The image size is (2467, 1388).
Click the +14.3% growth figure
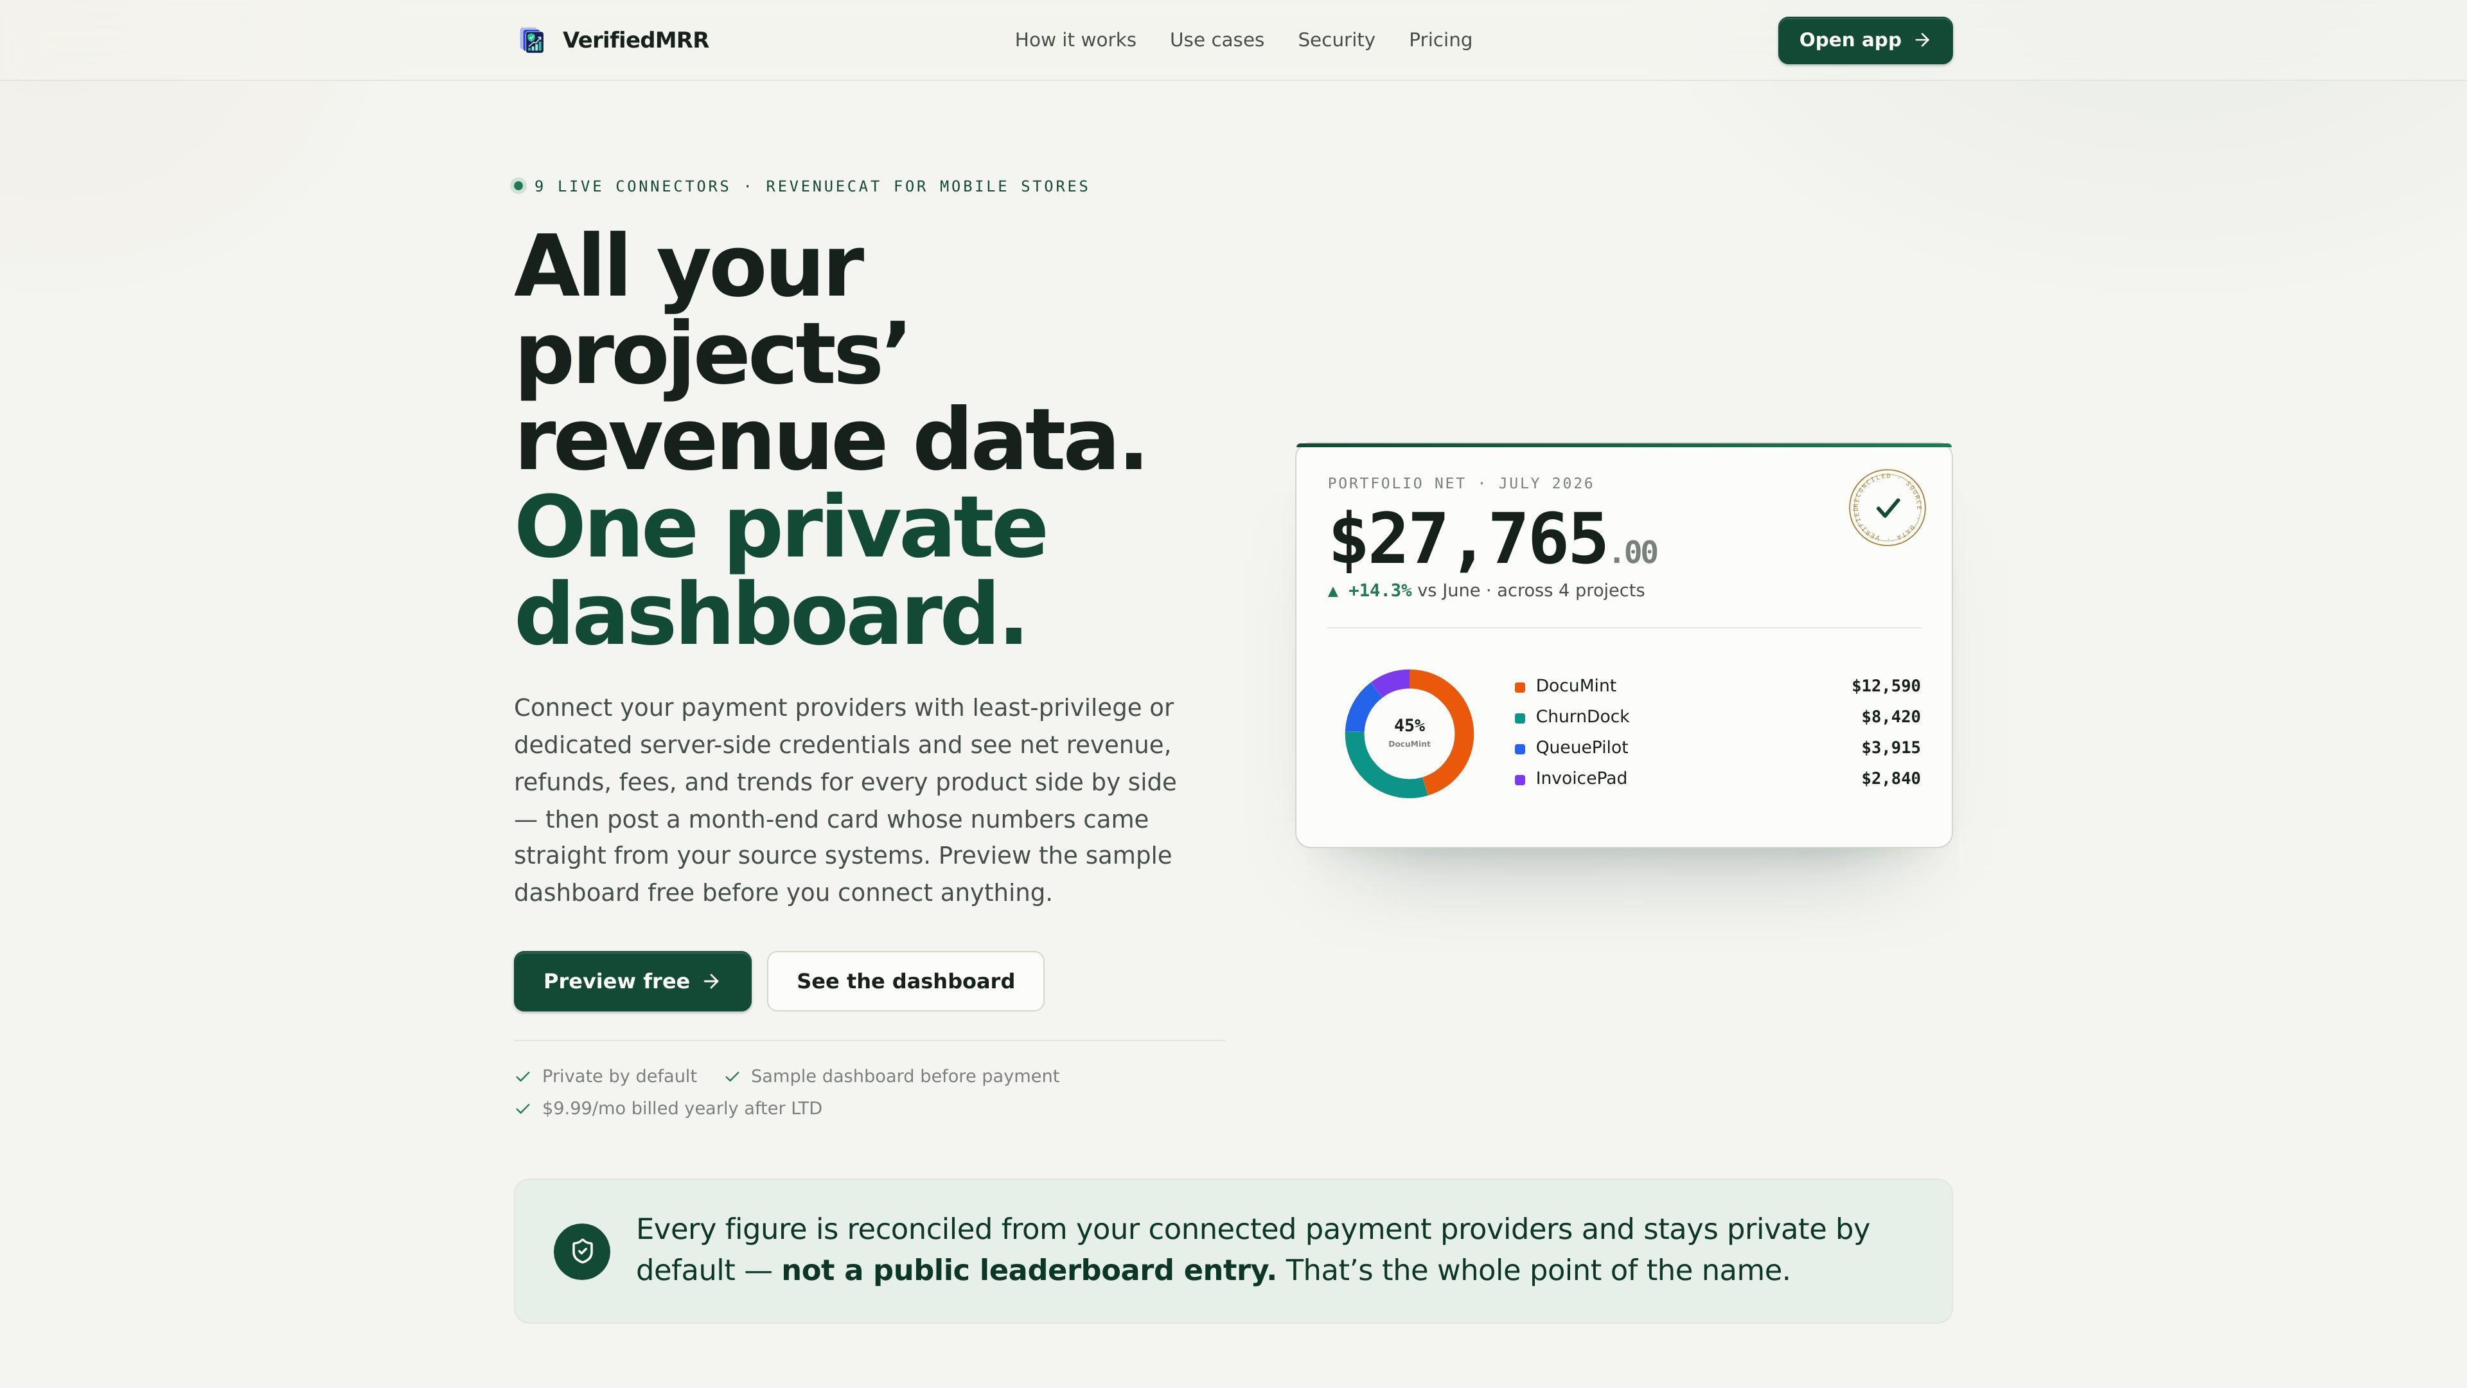[1379, 591]
